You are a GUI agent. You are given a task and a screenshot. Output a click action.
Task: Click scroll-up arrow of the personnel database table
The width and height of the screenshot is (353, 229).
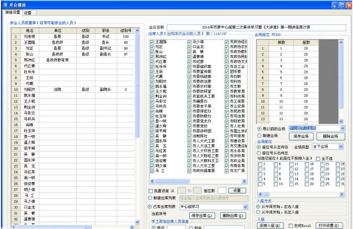(138, 31)
